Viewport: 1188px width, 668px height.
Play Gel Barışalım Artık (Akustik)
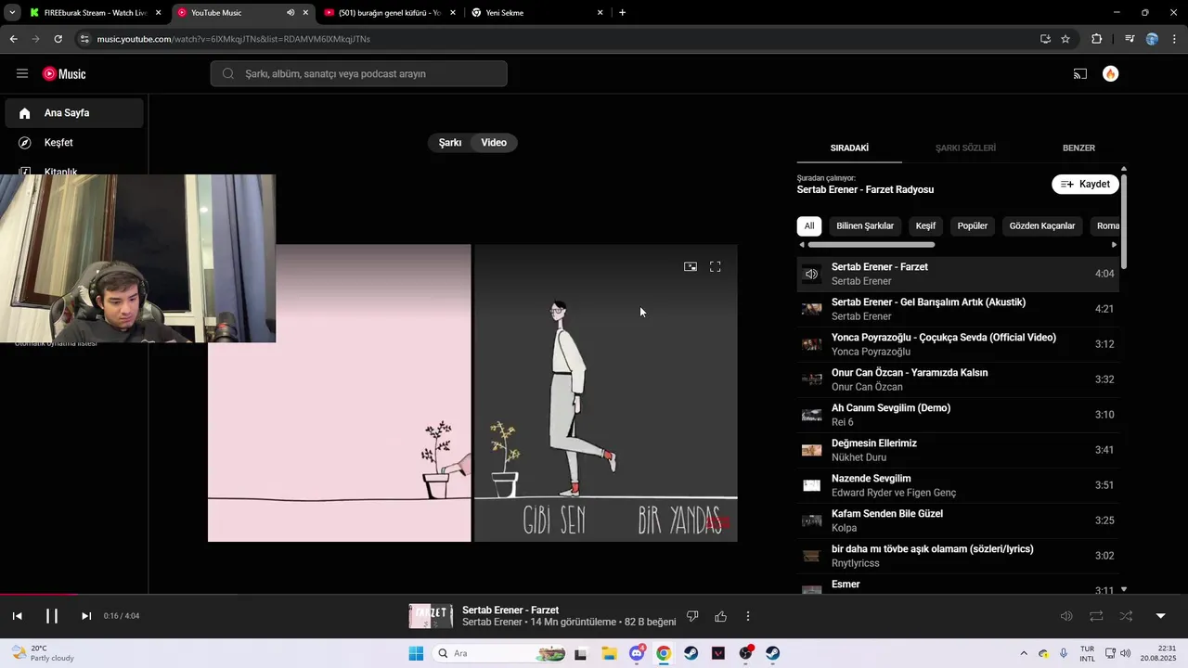[x=958, y=309]
